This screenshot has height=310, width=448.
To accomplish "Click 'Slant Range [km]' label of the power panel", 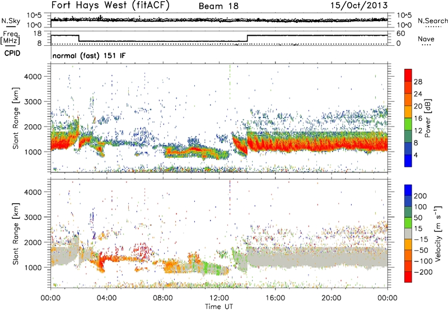I will pos(16,118).
